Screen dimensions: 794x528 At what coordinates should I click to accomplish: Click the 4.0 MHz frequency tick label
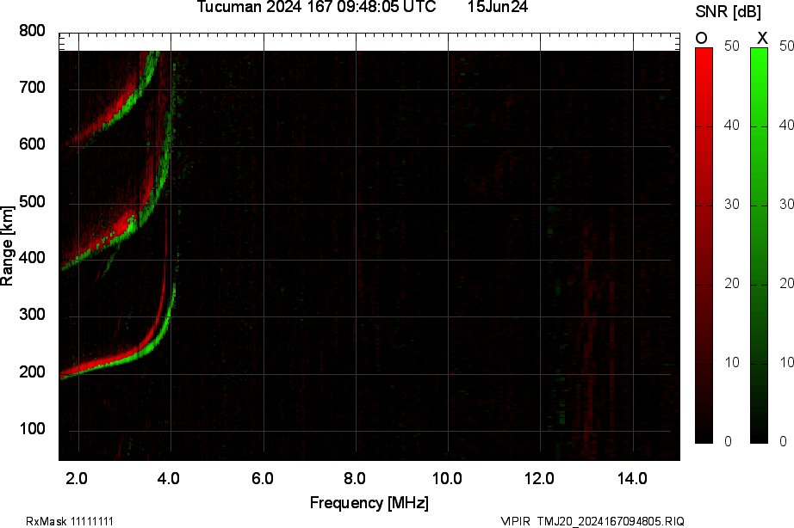point(171,478)
